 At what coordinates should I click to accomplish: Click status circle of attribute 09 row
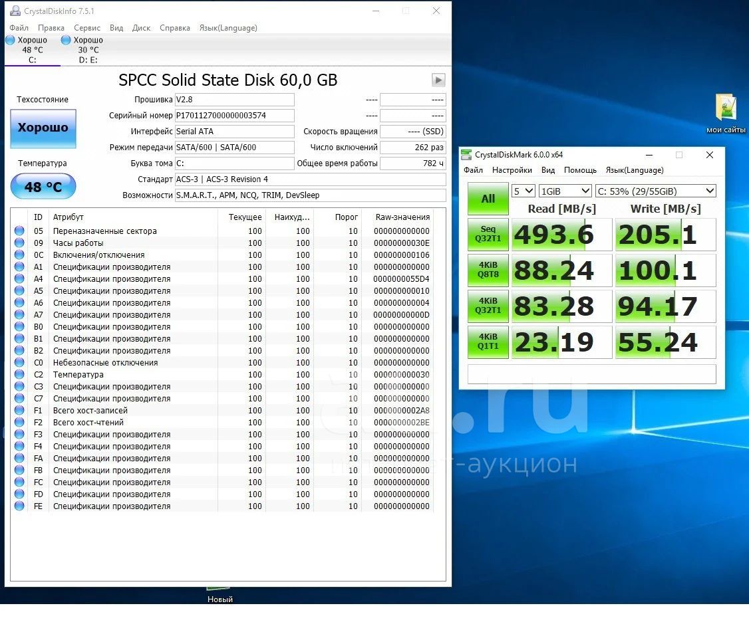pos(19,243)
